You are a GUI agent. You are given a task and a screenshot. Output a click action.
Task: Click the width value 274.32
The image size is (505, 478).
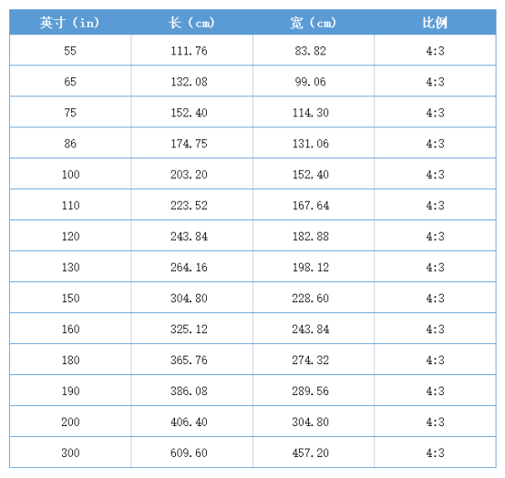(311, 360)
